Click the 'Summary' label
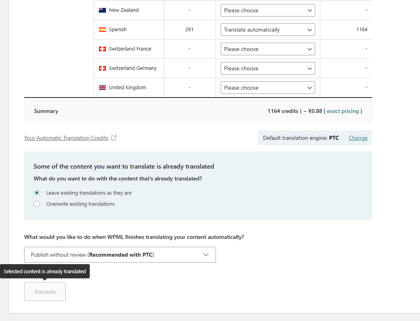420x321 pixels. tap(46, 111)
